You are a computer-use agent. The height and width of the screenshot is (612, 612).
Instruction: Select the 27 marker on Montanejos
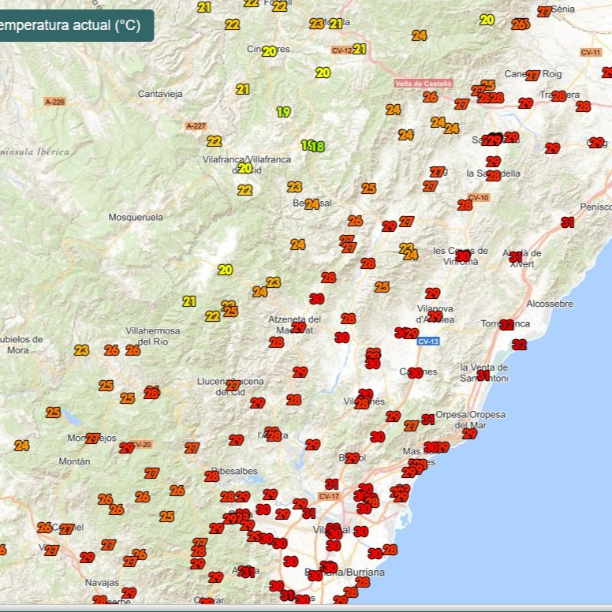point(93,438)
